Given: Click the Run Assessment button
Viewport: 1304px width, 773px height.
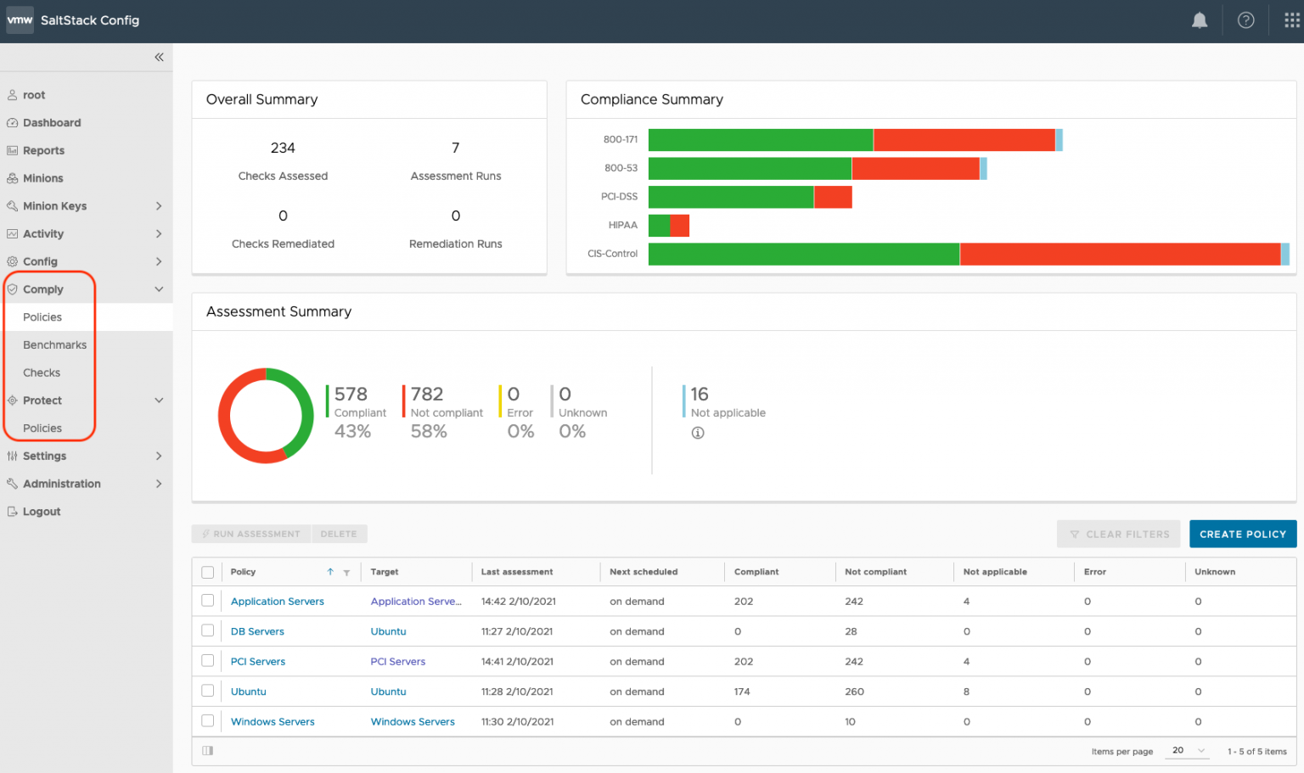Looking at the screenshot, I should click(x=251, y=534).
